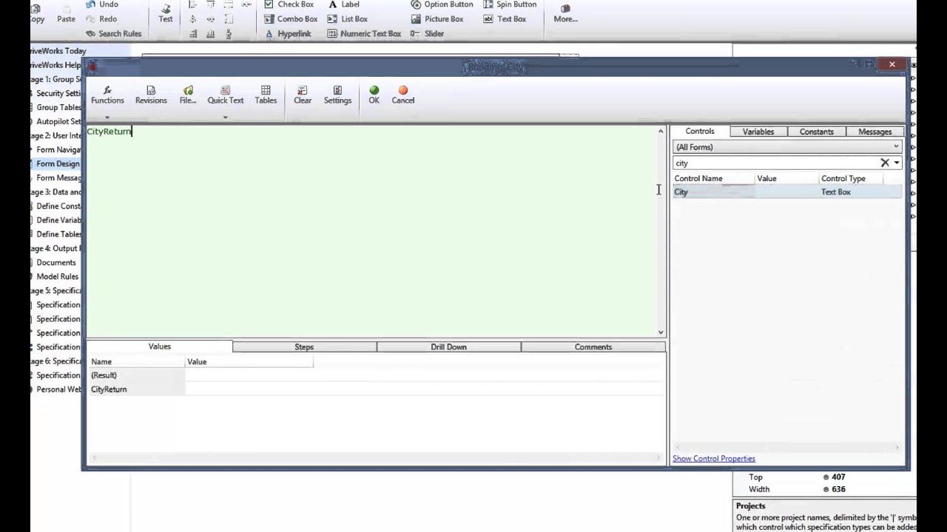This screenshot has height=532, width=947.
Task: Switch to the Controls tab
Action: tap(700, 132)
